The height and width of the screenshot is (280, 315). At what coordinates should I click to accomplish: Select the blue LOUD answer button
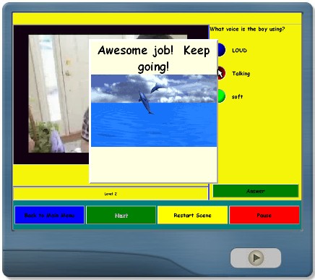click(x=221, y=50)
